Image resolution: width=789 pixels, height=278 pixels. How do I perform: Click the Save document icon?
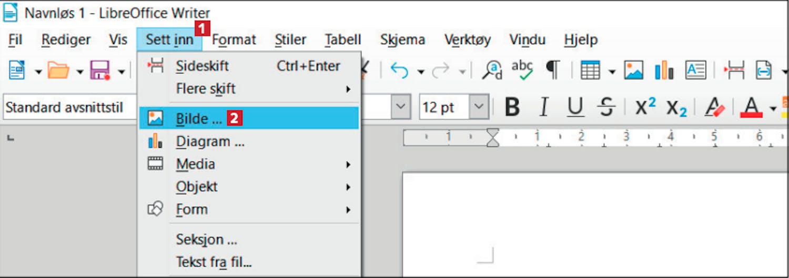tap(100, 69)
